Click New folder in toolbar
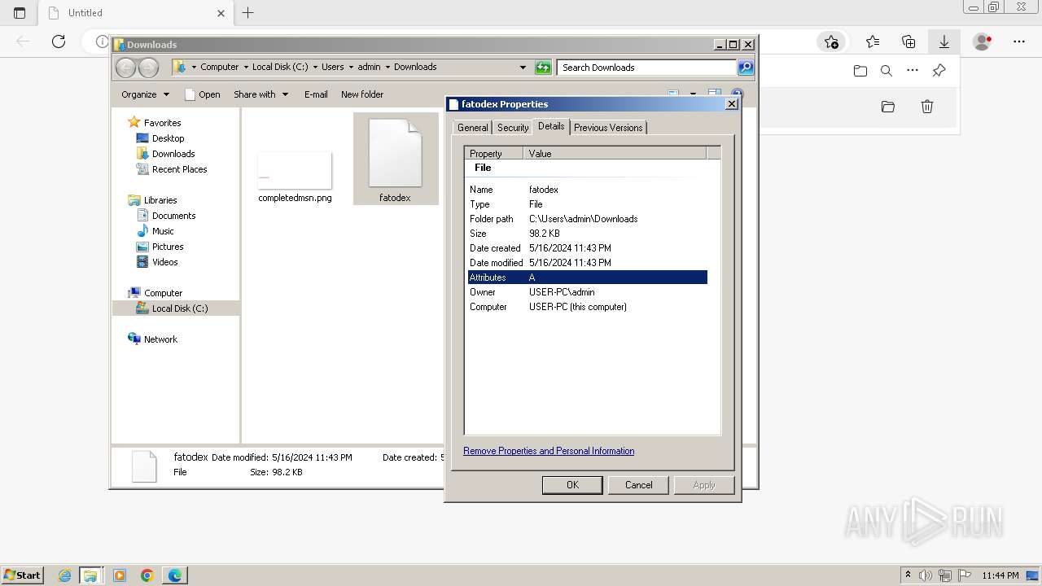Image resolution: width=1042 pixels, height=586 pixels. point(362,94)
